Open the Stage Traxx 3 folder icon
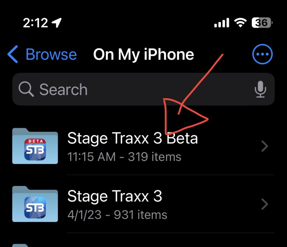This screenshot has width=287, height=247. [x=35, y=204]
